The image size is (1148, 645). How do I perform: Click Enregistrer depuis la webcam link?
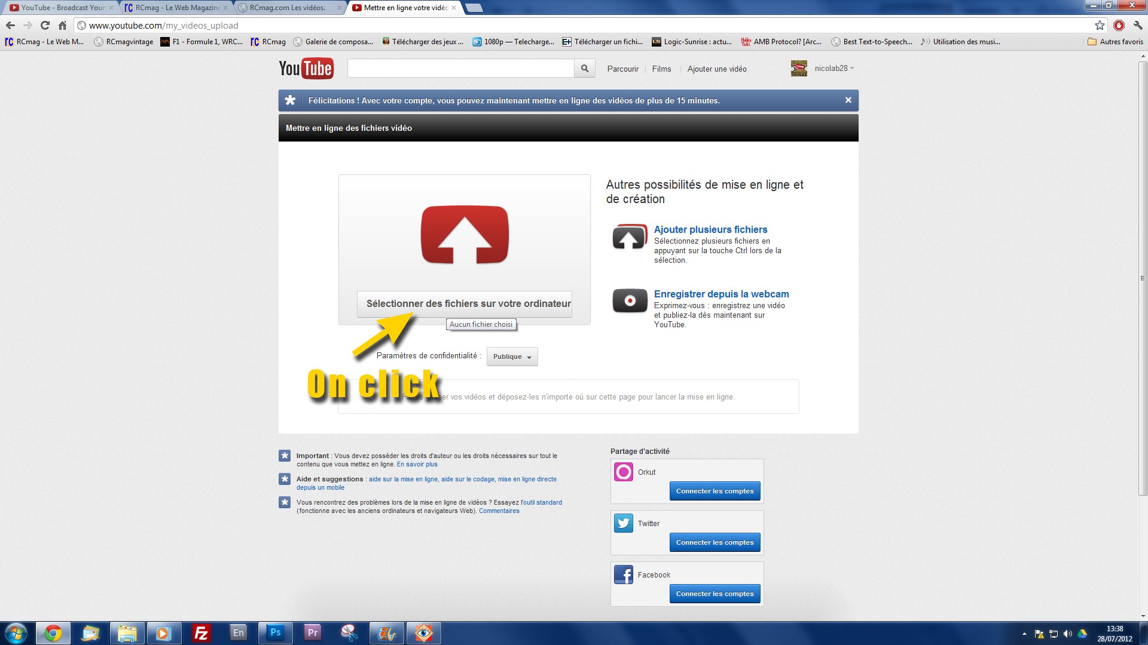click(721, 294)
